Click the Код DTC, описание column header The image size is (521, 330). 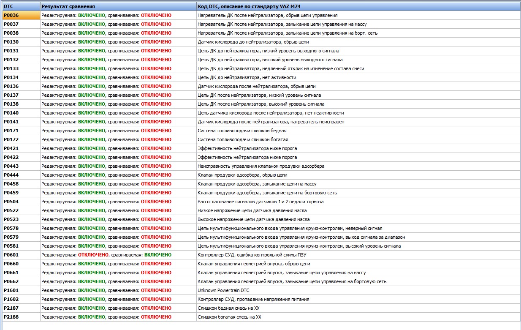(x=358, y=6)
